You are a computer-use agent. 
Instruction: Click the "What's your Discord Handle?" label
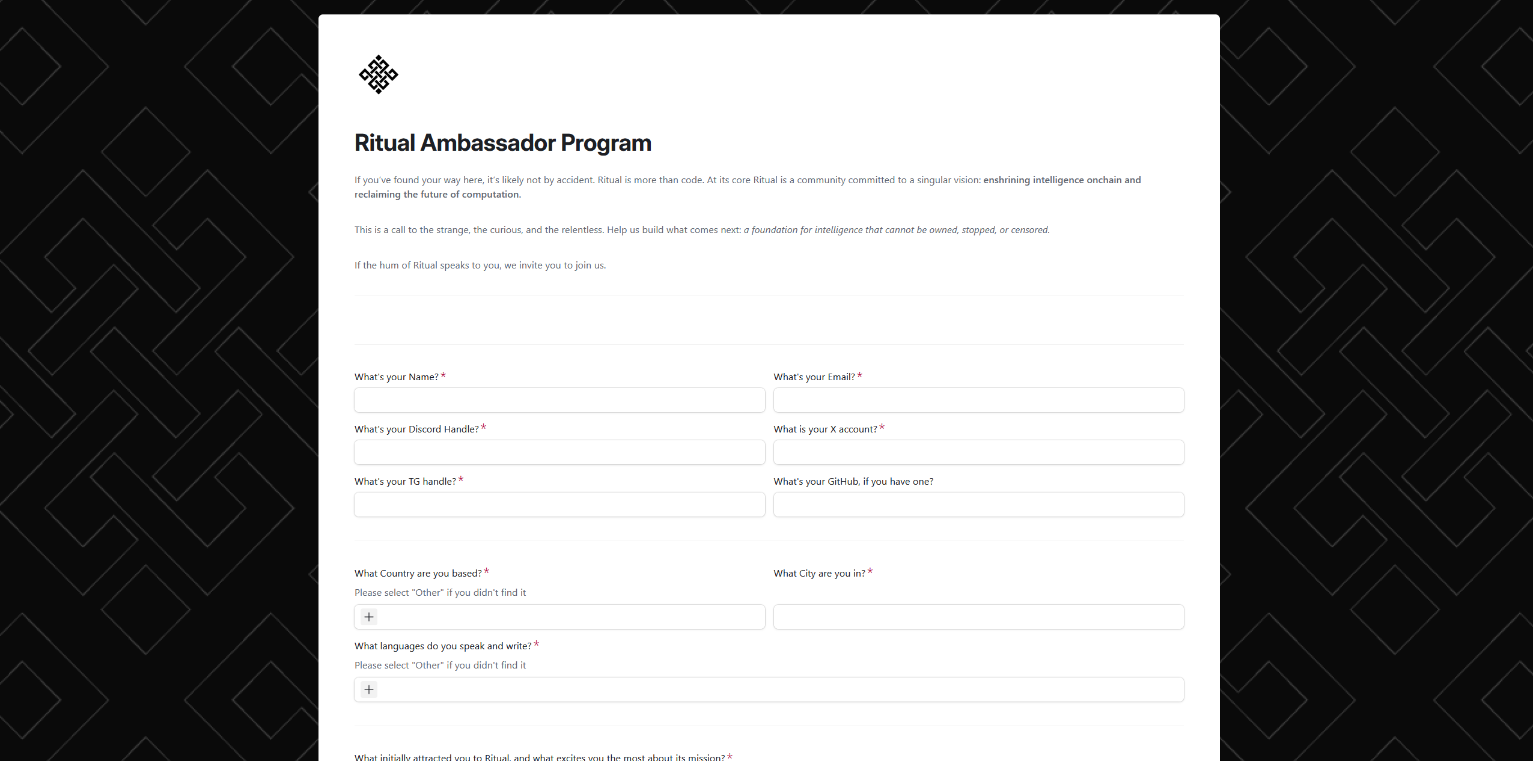click(416, 429)
